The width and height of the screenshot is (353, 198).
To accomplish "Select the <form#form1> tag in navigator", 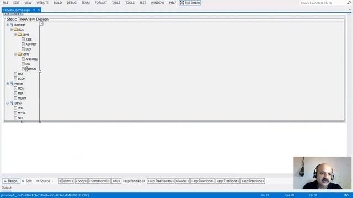I will [99, 181].
